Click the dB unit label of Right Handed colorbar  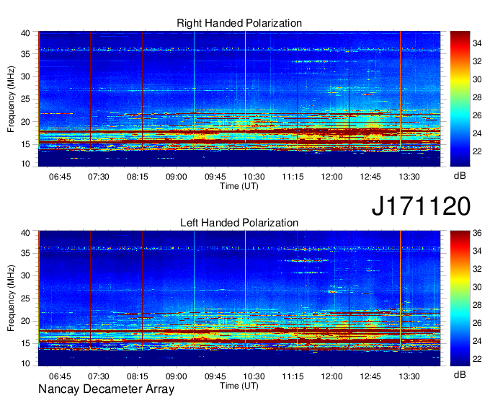(x=460, y=176)
